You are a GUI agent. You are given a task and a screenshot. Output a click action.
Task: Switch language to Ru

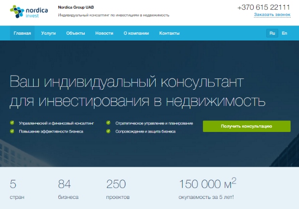[272, 33]
